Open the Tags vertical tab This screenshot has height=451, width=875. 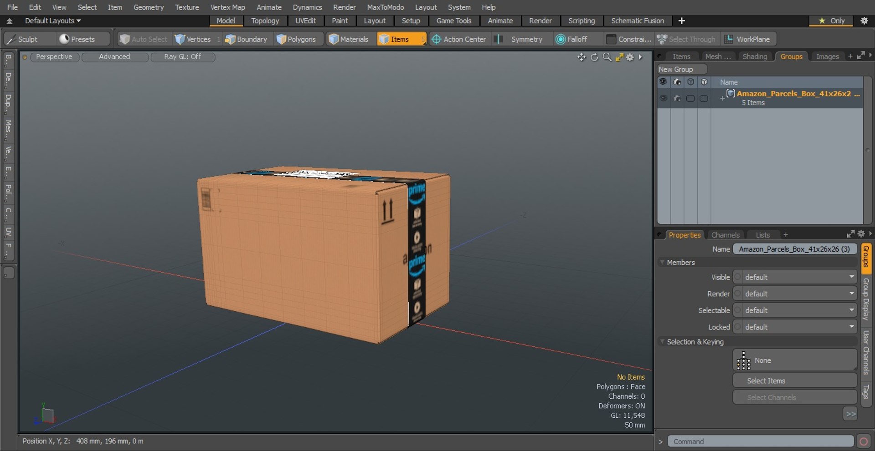point(866,392)
